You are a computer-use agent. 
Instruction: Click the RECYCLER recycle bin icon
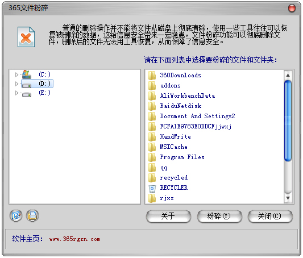(x=152, y=189)
